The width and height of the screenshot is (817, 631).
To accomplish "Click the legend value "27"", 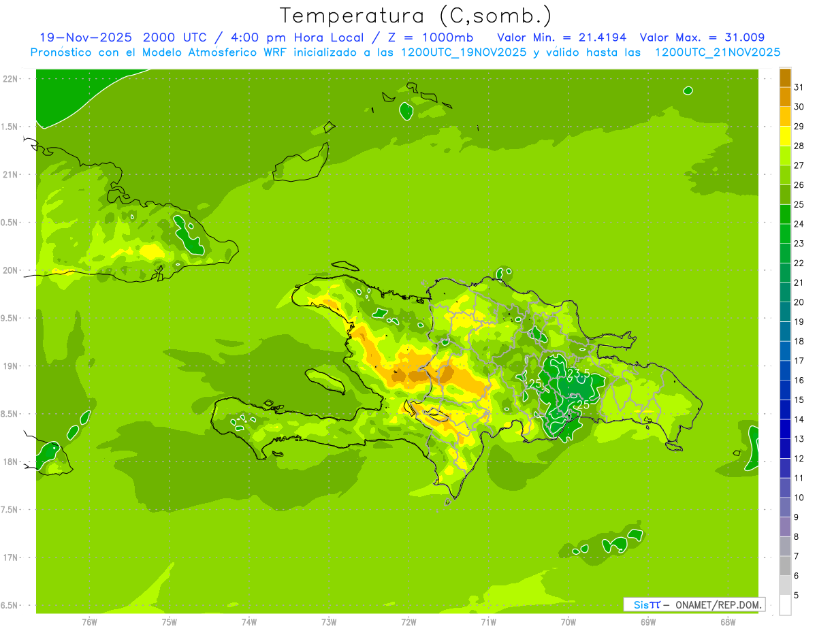I will [799, 165].
